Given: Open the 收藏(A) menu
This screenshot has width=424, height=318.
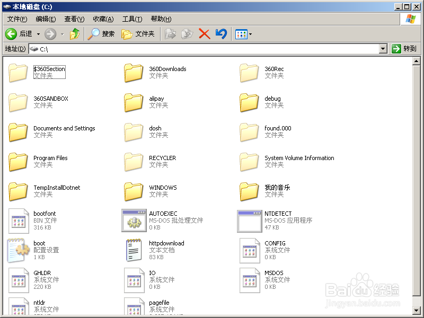Looking at the screenshot, I should (x=103, y=19).
